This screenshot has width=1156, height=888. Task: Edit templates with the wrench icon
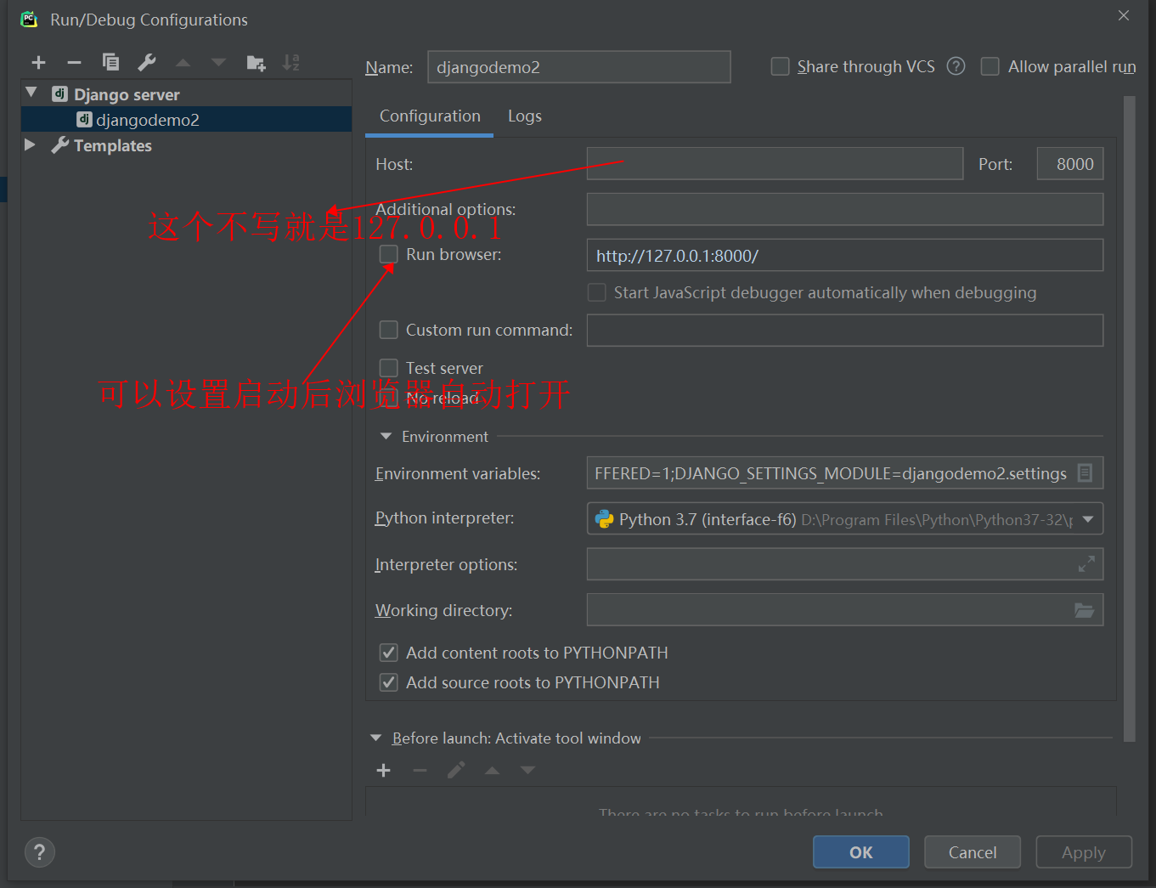click(x=147, y=62)
